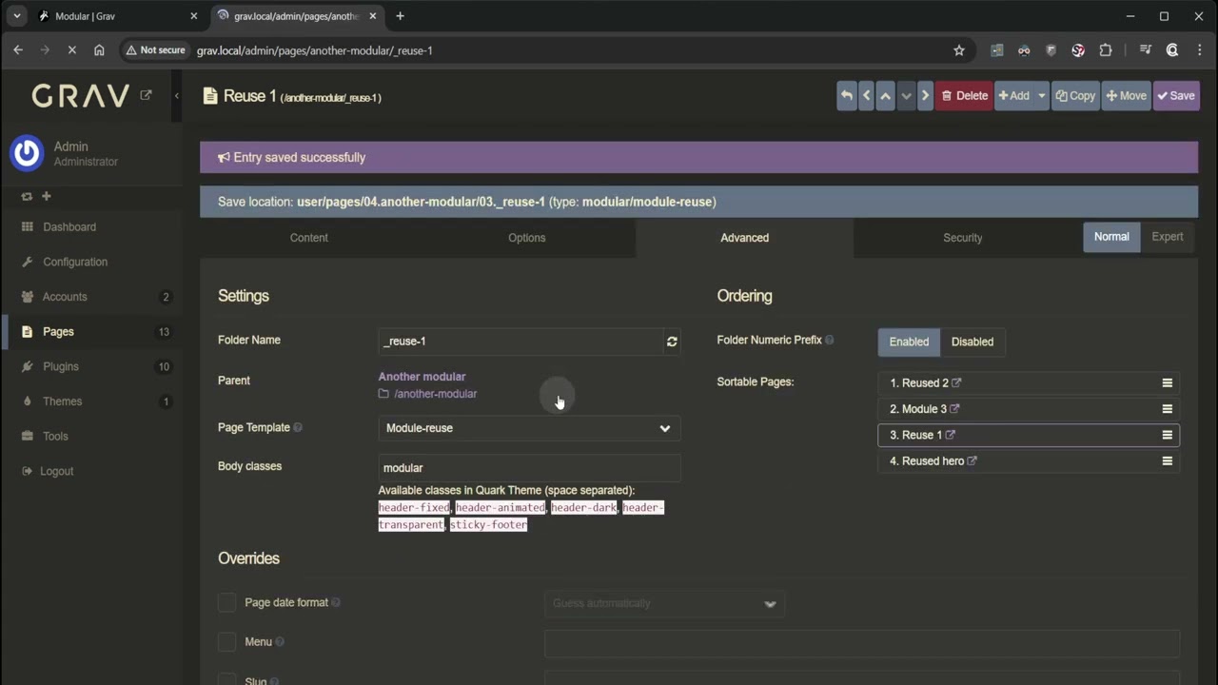Open external link icon for Reuse 1
Image resolution: width=1218 pixels, height=685 pixels.
pos(950,435)
